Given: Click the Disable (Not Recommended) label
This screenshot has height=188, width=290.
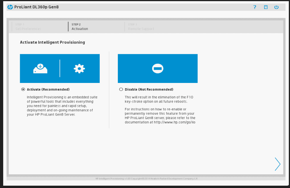Looking at the screenshot, I should [x=149, y=89].
